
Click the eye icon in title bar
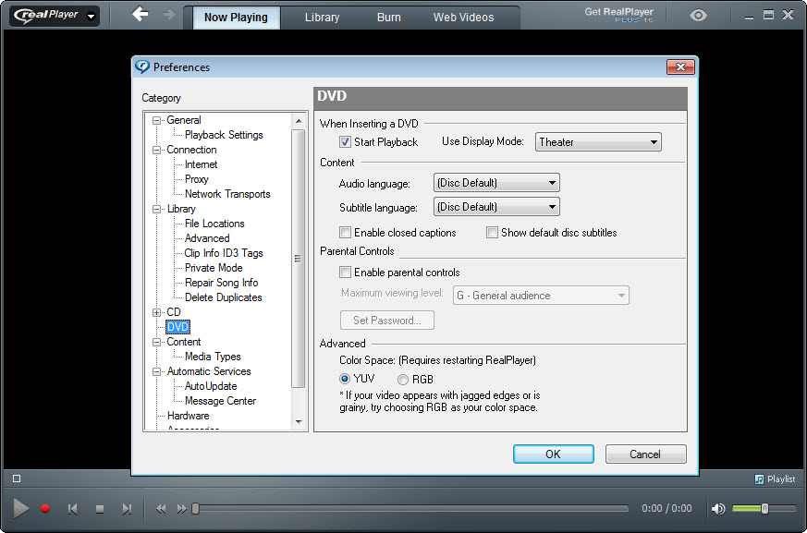[698, 16]
